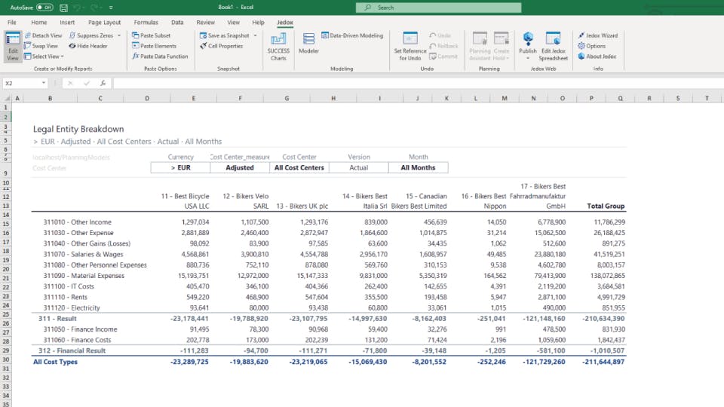Open the Save as Snapshot dropdown arrow

(255, 35)
